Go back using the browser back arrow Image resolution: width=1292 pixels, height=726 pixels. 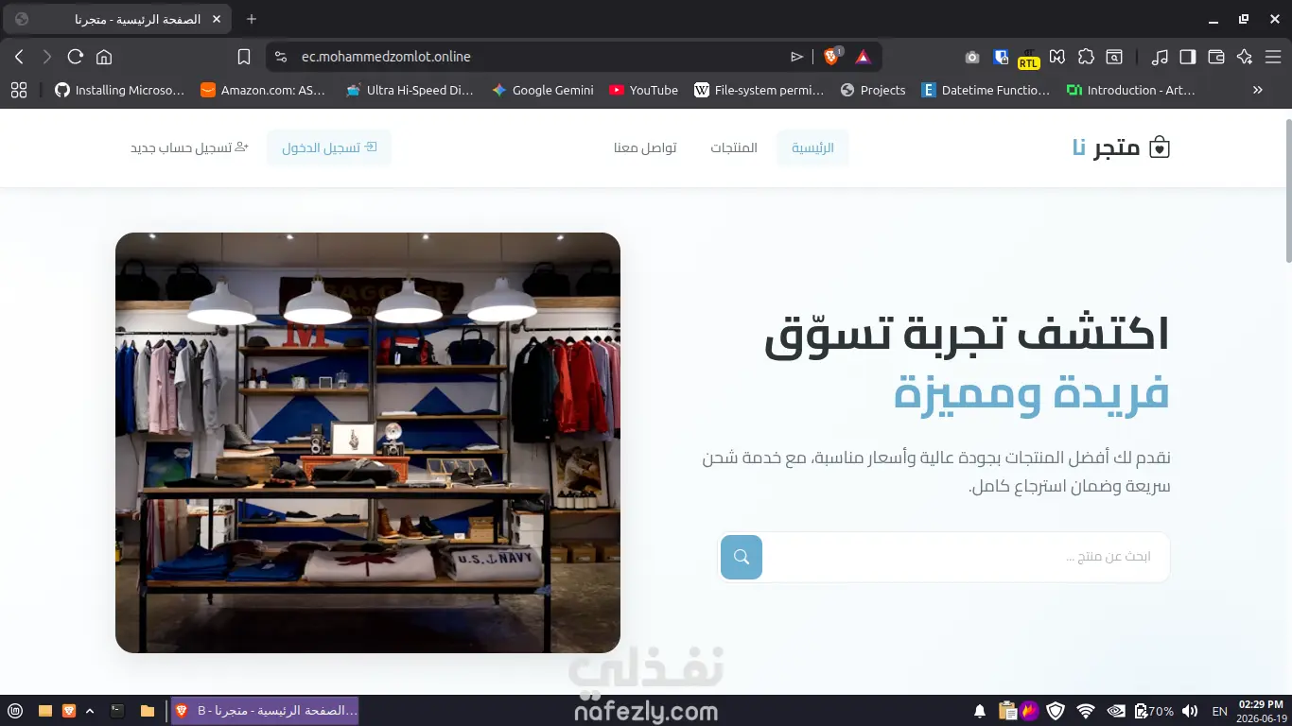click(x=19, y=57)
